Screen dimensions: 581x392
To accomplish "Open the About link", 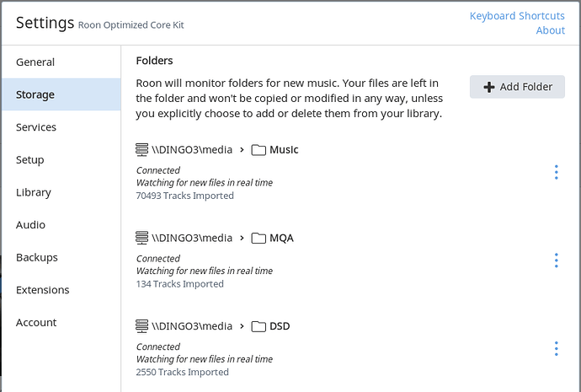I will [x=550, y=30].
